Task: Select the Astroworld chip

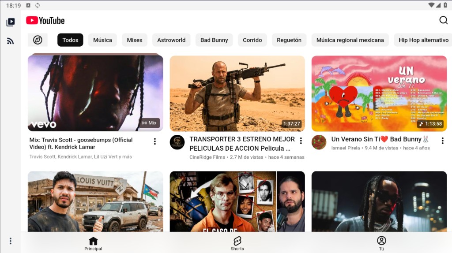Action: click(171, 40)
